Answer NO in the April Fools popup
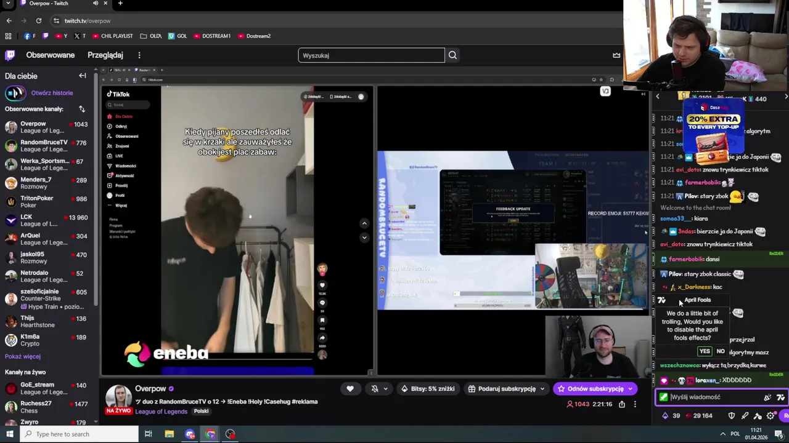789x443 pixels. point(721,351)
